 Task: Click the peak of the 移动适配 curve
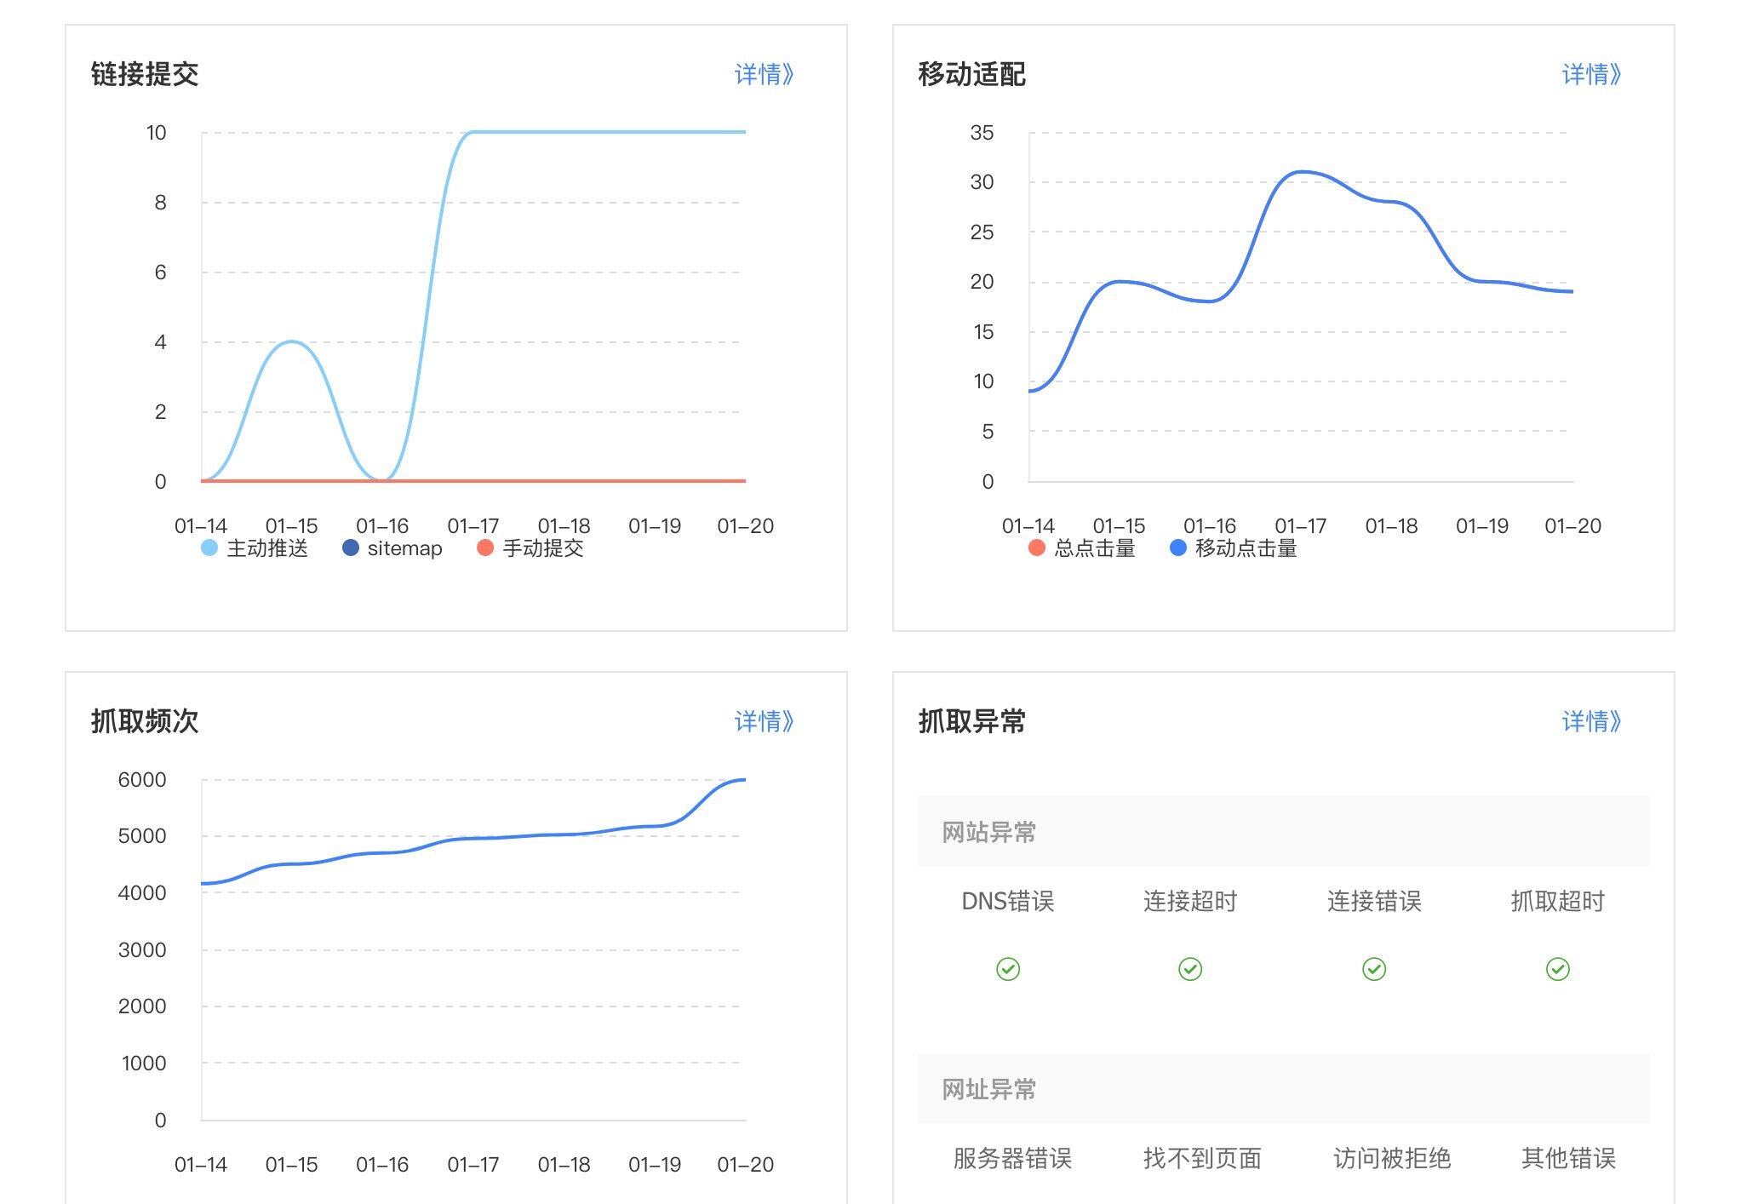1301,171
